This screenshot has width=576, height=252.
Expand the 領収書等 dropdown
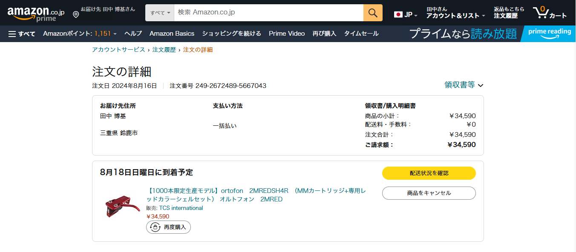click(x=464, y=85)
